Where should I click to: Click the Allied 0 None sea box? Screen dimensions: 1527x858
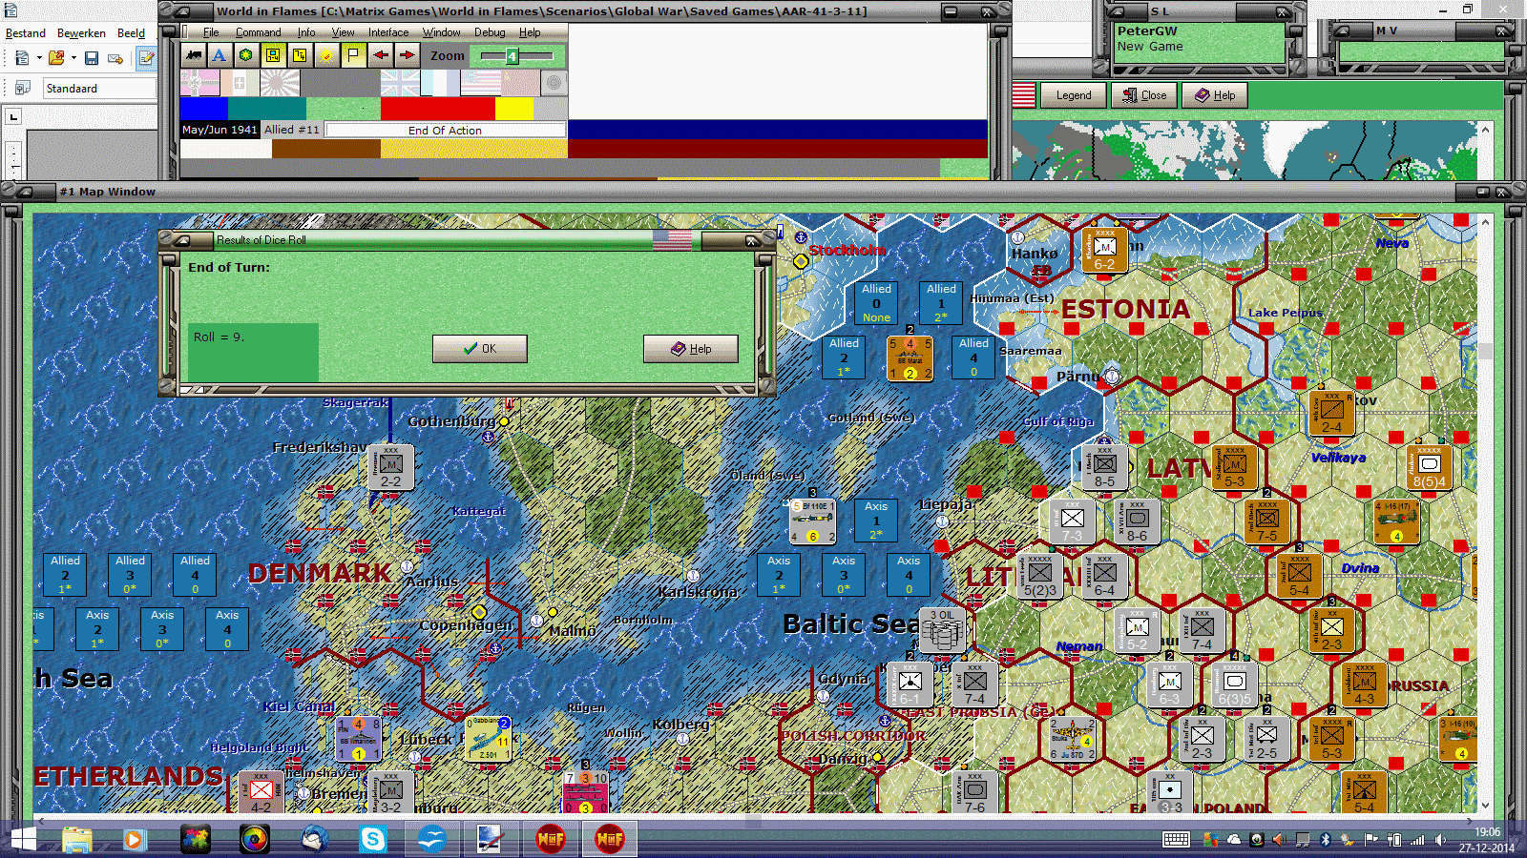pos(876,303)
